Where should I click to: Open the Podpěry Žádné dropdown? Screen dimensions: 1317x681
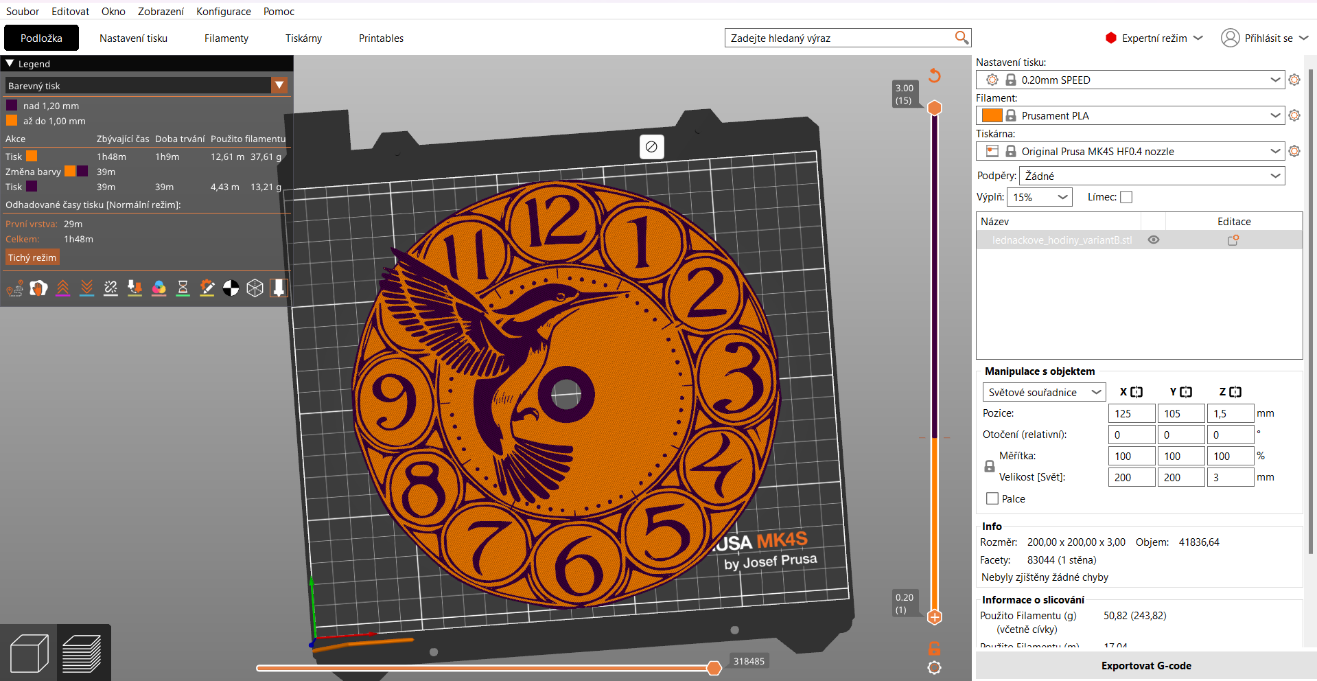(x=1152, y=176)
